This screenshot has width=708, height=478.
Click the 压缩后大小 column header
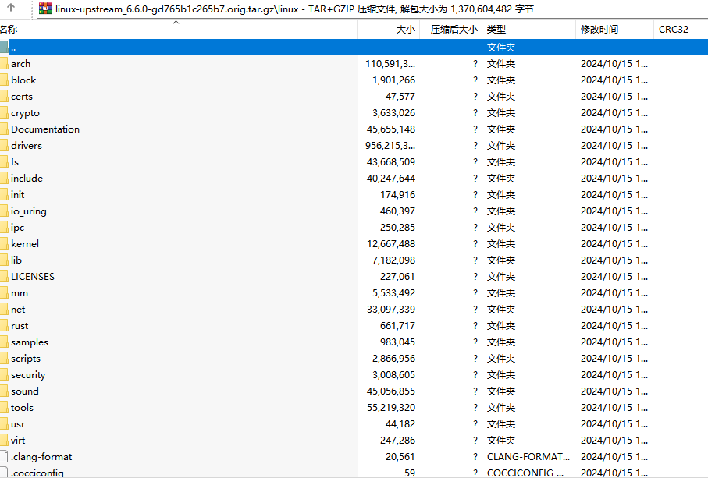pos(453,30)
